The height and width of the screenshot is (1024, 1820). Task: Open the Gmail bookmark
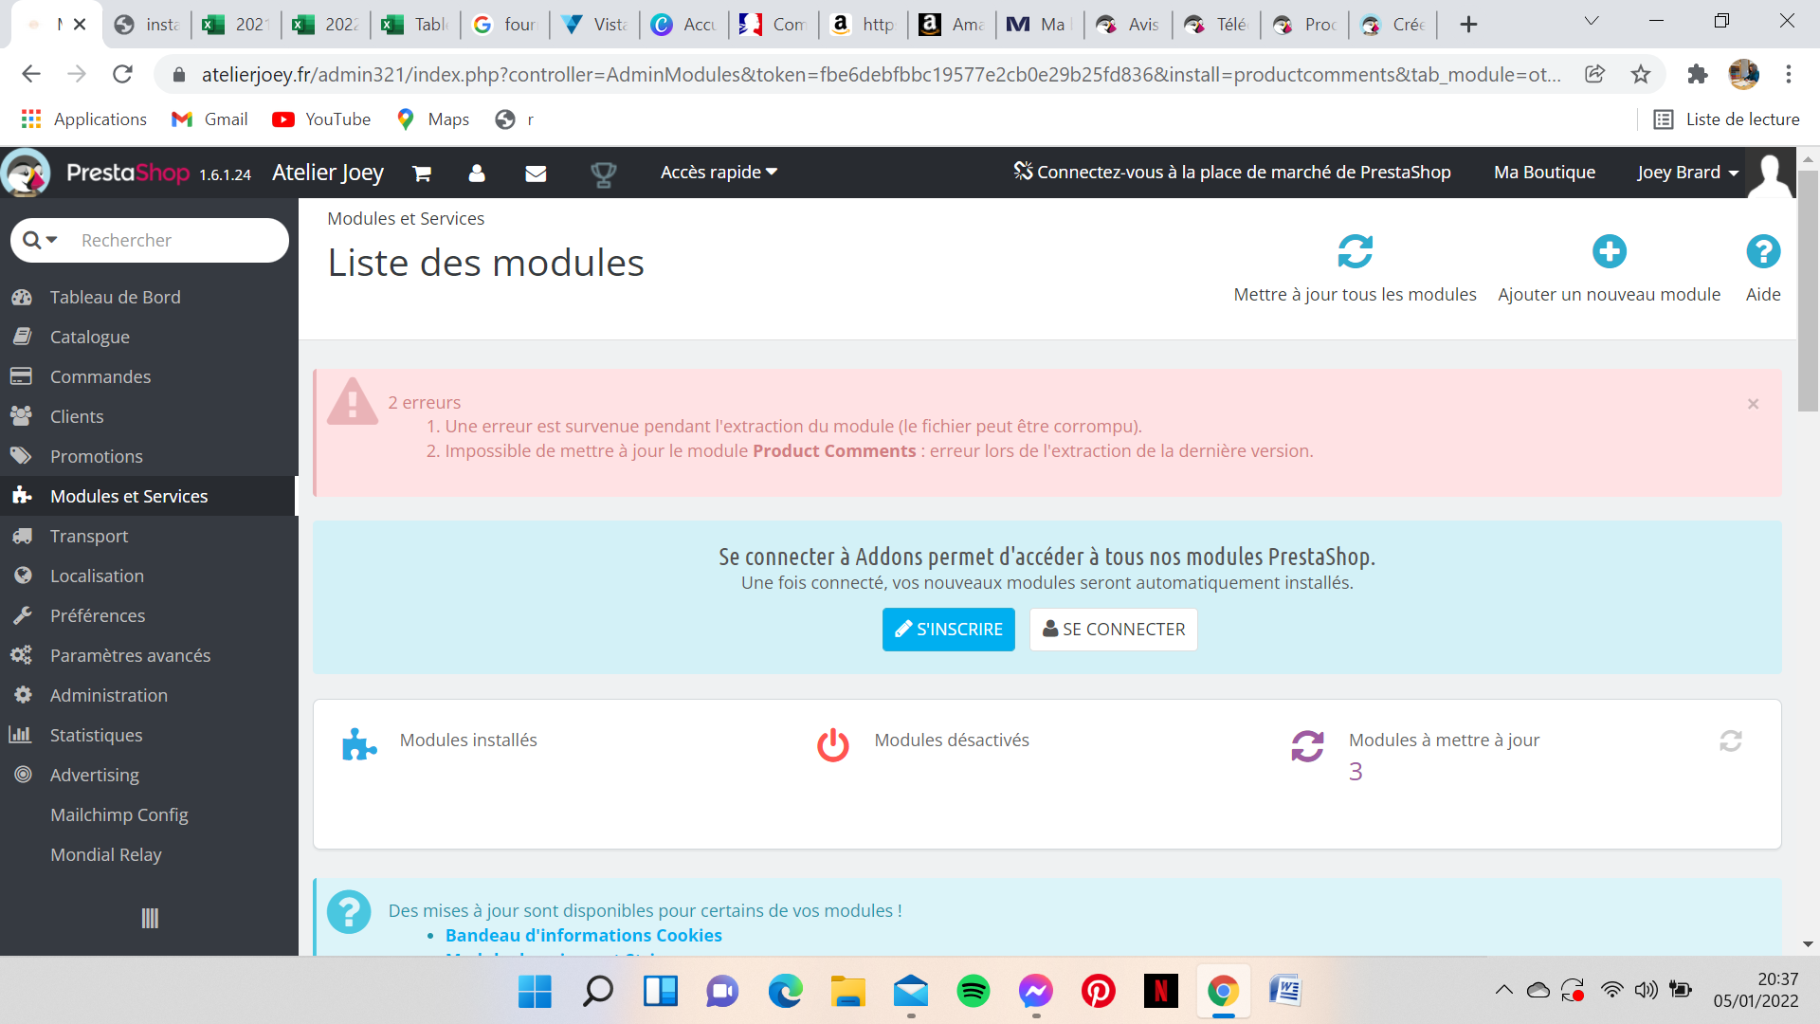coord(209,119)
